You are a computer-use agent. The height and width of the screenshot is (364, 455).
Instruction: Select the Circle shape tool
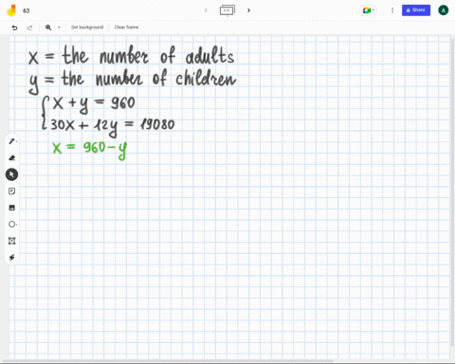coord(12,225)
